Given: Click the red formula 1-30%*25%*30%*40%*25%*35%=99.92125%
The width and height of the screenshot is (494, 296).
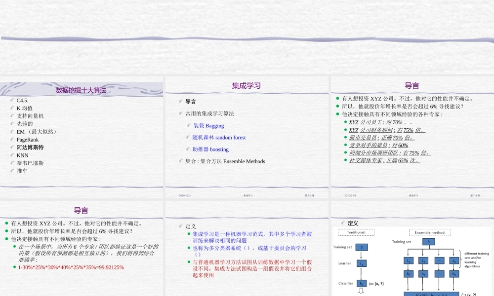Looking at the screenshot, I should (71, 268).
